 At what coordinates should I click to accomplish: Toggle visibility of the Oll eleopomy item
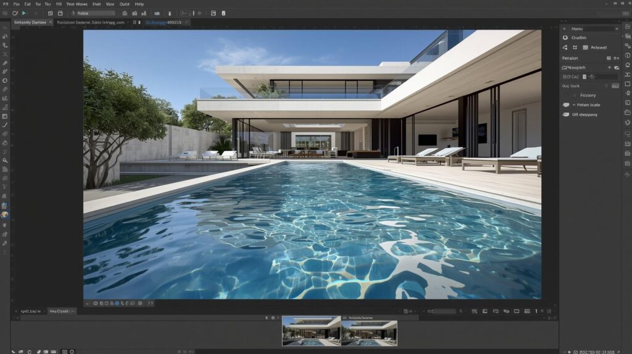pyautogui.click(x=566, y=114)
